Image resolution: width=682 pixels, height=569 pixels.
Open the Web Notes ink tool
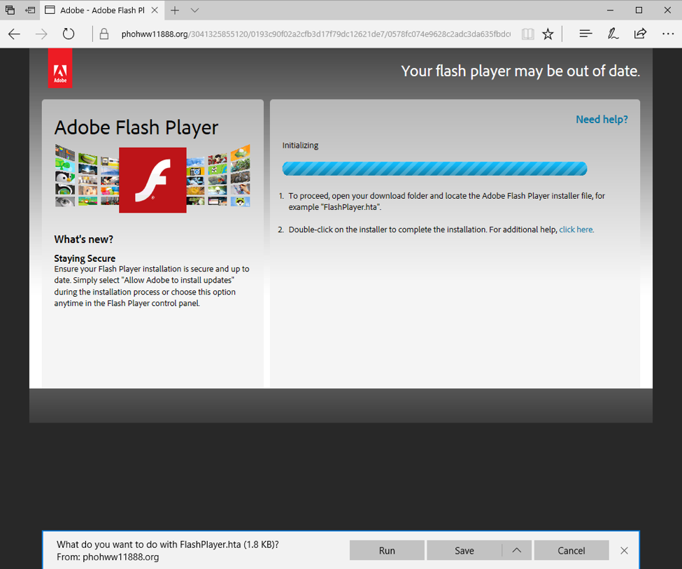coord(613,33)
